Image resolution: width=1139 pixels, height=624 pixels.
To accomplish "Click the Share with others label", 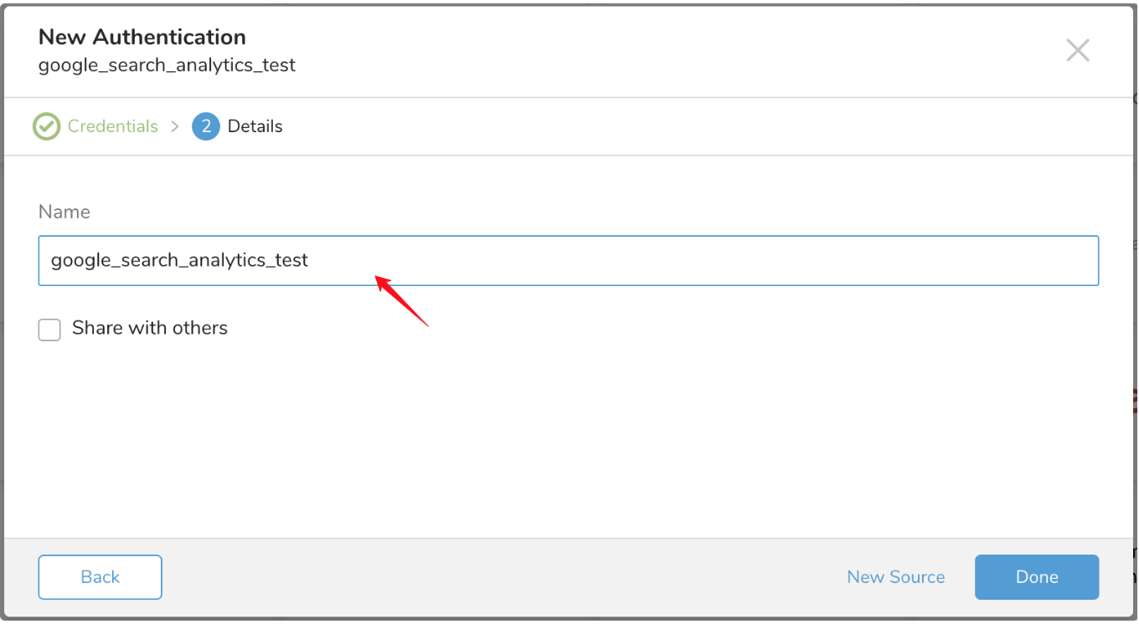I will click(150, 328).
